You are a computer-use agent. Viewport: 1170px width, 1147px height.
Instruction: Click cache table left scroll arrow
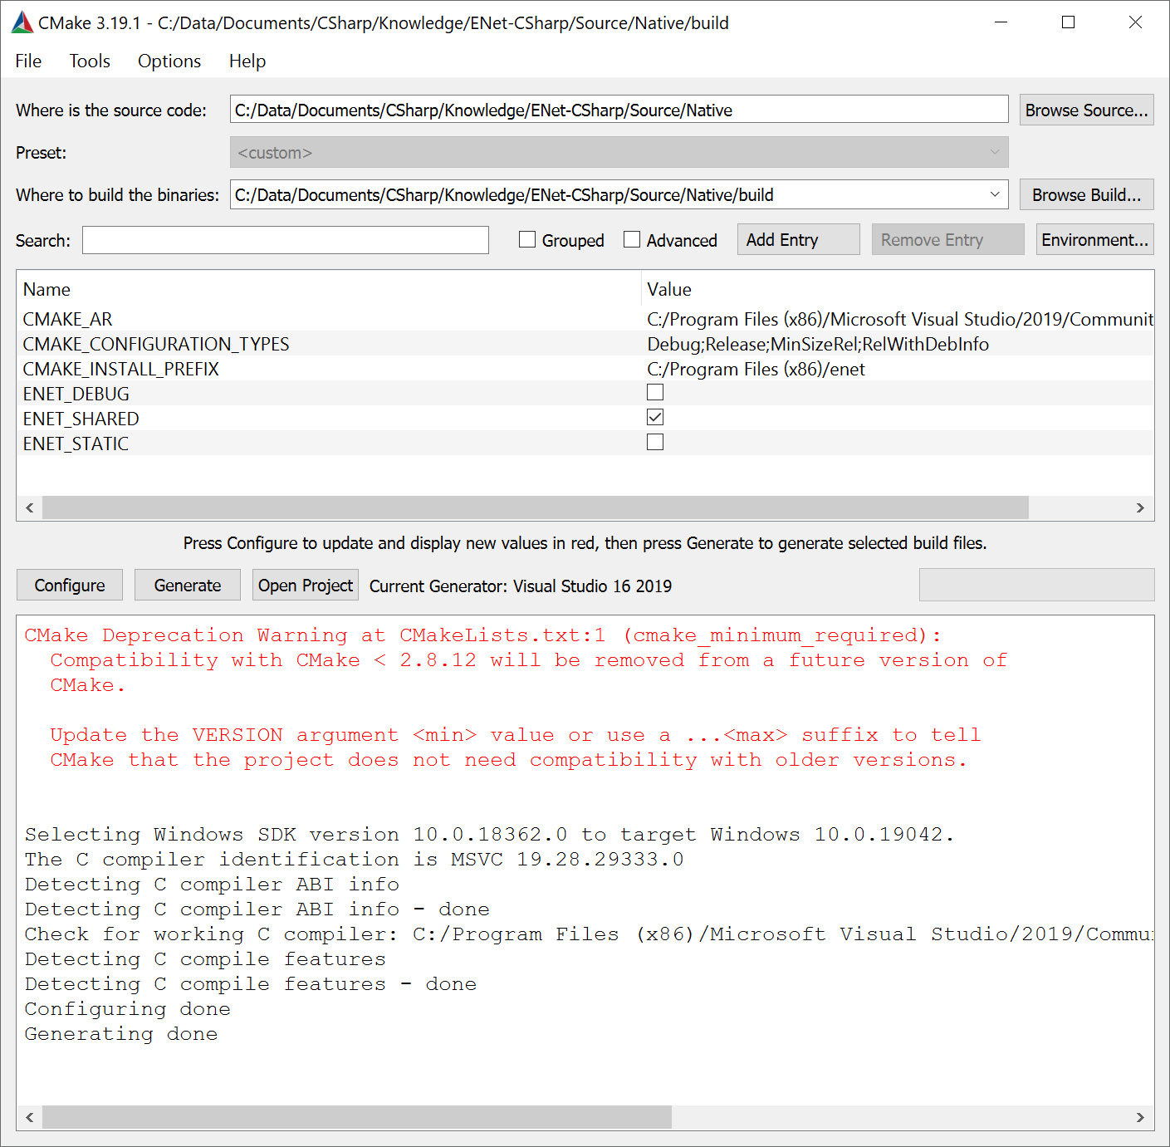[30, 507]
